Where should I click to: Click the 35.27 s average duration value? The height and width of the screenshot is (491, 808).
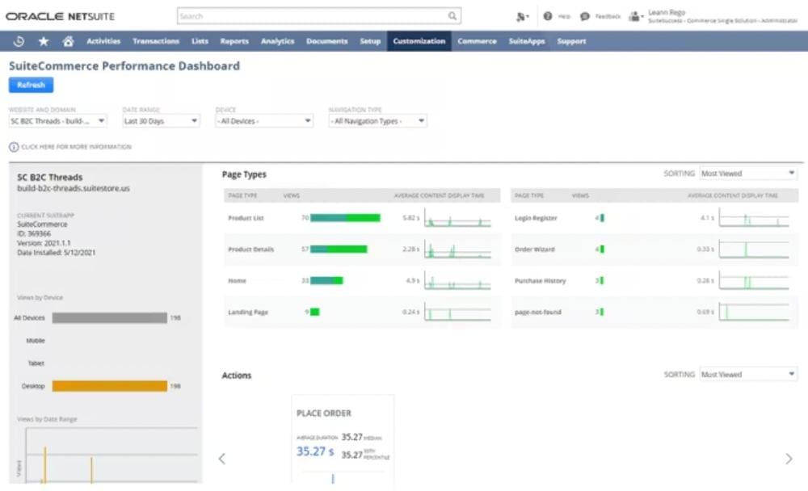315,452
